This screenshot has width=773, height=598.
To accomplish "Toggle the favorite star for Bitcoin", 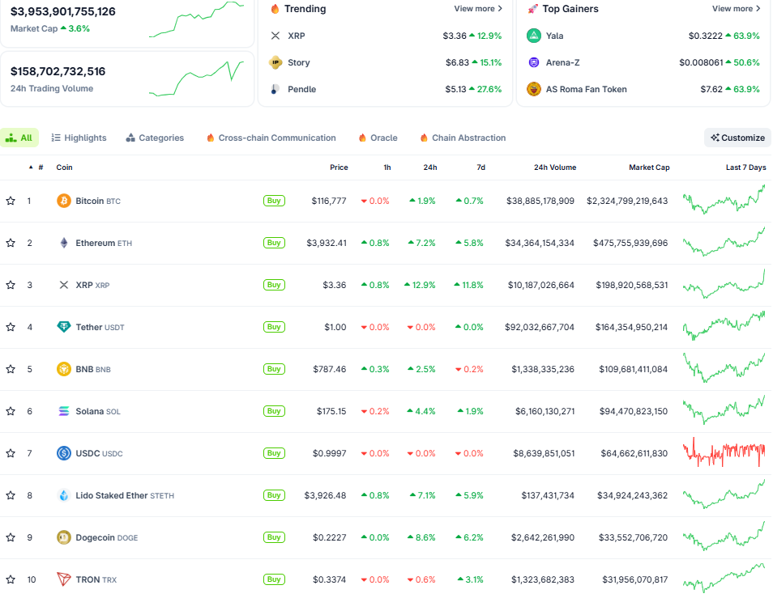I will click(11, 201).
